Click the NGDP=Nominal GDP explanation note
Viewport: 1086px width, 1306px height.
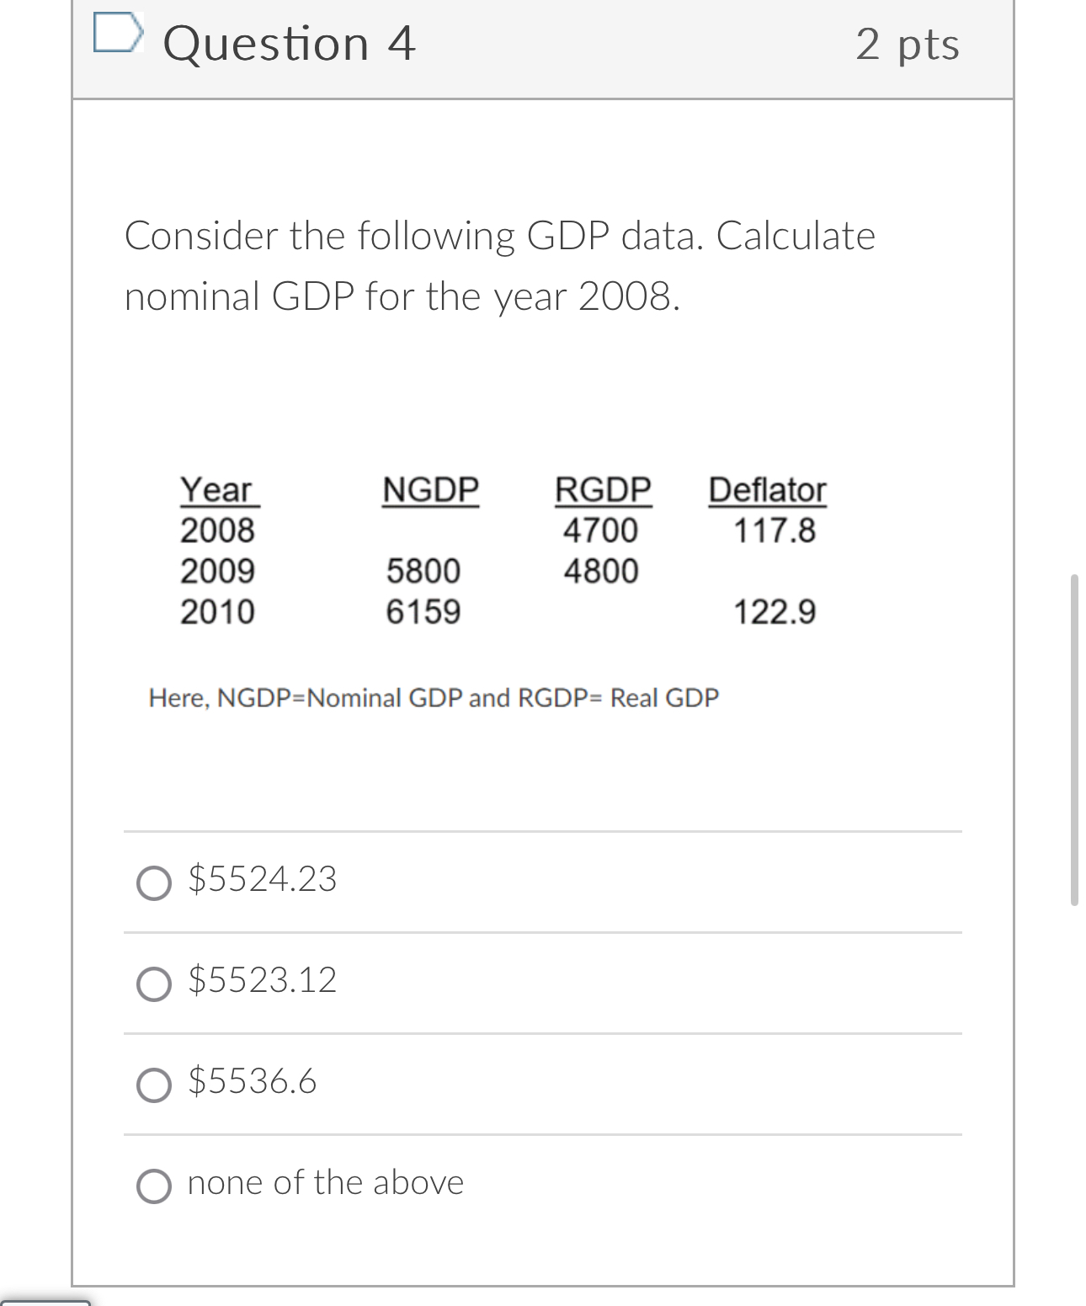(432, 697)
